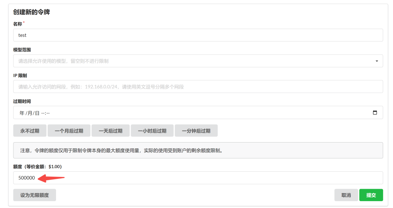The width and height of the screenshot is (393, 208).
Task: Open the calendar picker in 过期时间 field
Action: [x=375, y=112]
